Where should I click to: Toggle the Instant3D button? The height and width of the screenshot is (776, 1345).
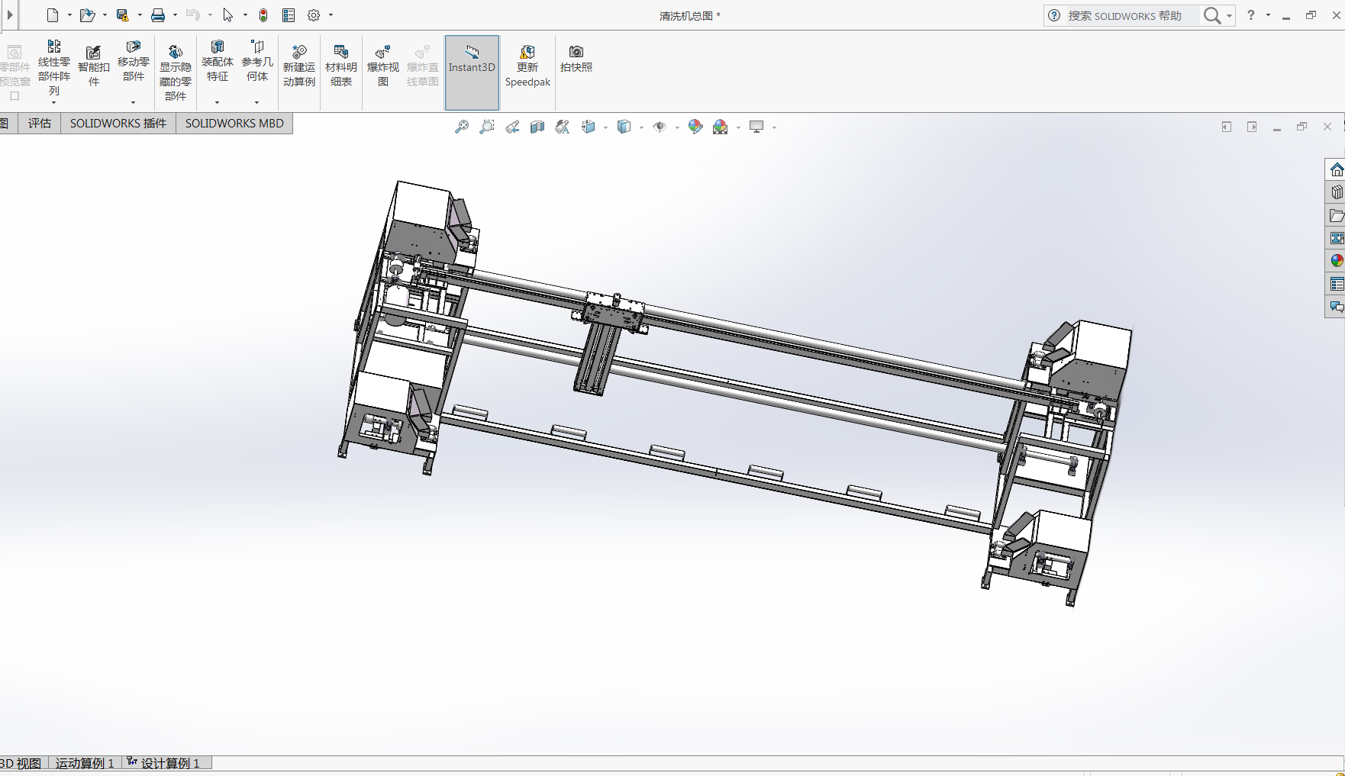[x=472, y=66]
